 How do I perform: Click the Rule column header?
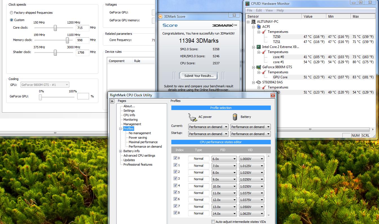click(143, 61)
